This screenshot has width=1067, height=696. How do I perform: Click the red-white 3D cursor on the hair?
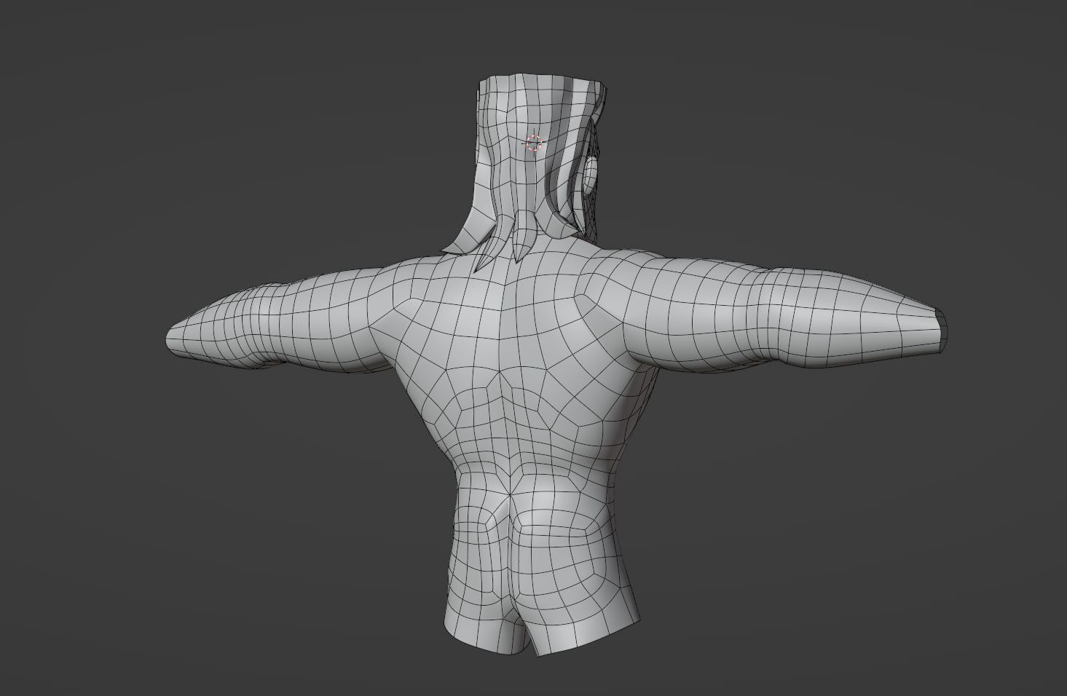(x=534, y=143)
